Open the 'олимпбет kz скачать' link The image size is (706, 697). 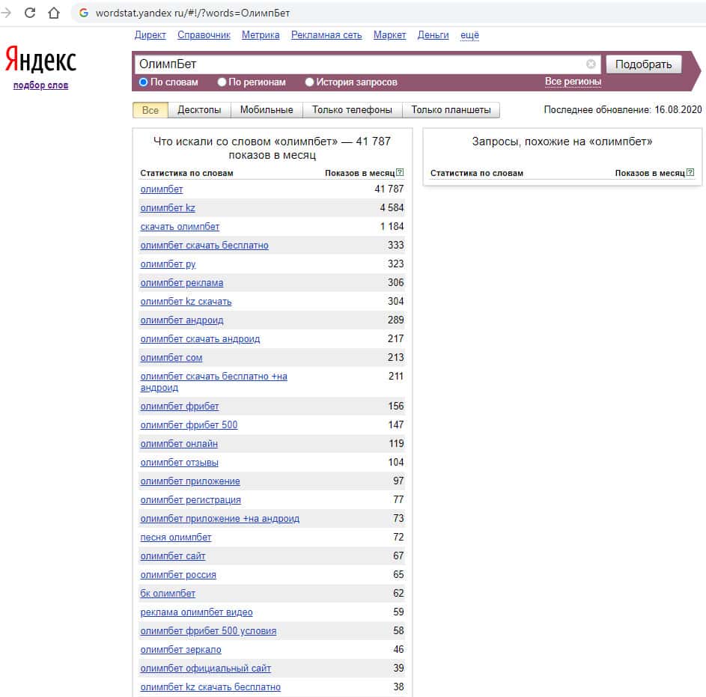coord(186,302)
